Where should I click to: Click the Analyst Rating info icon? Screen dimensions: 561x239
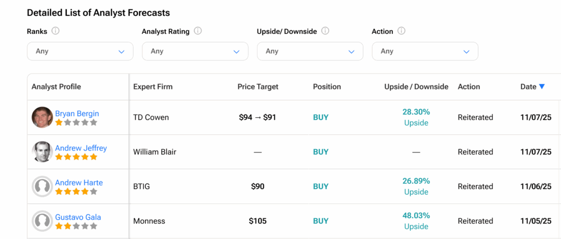198,31
